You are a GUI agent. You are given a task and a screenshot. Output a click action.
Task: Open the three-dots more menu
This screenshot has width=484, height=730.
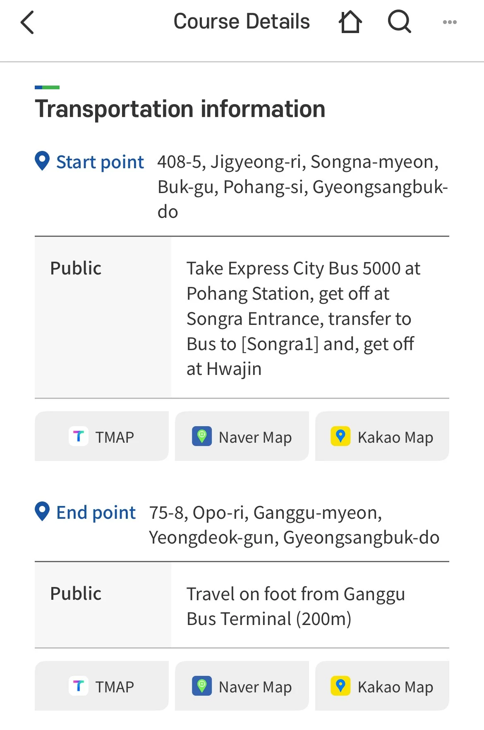[450, 22]
